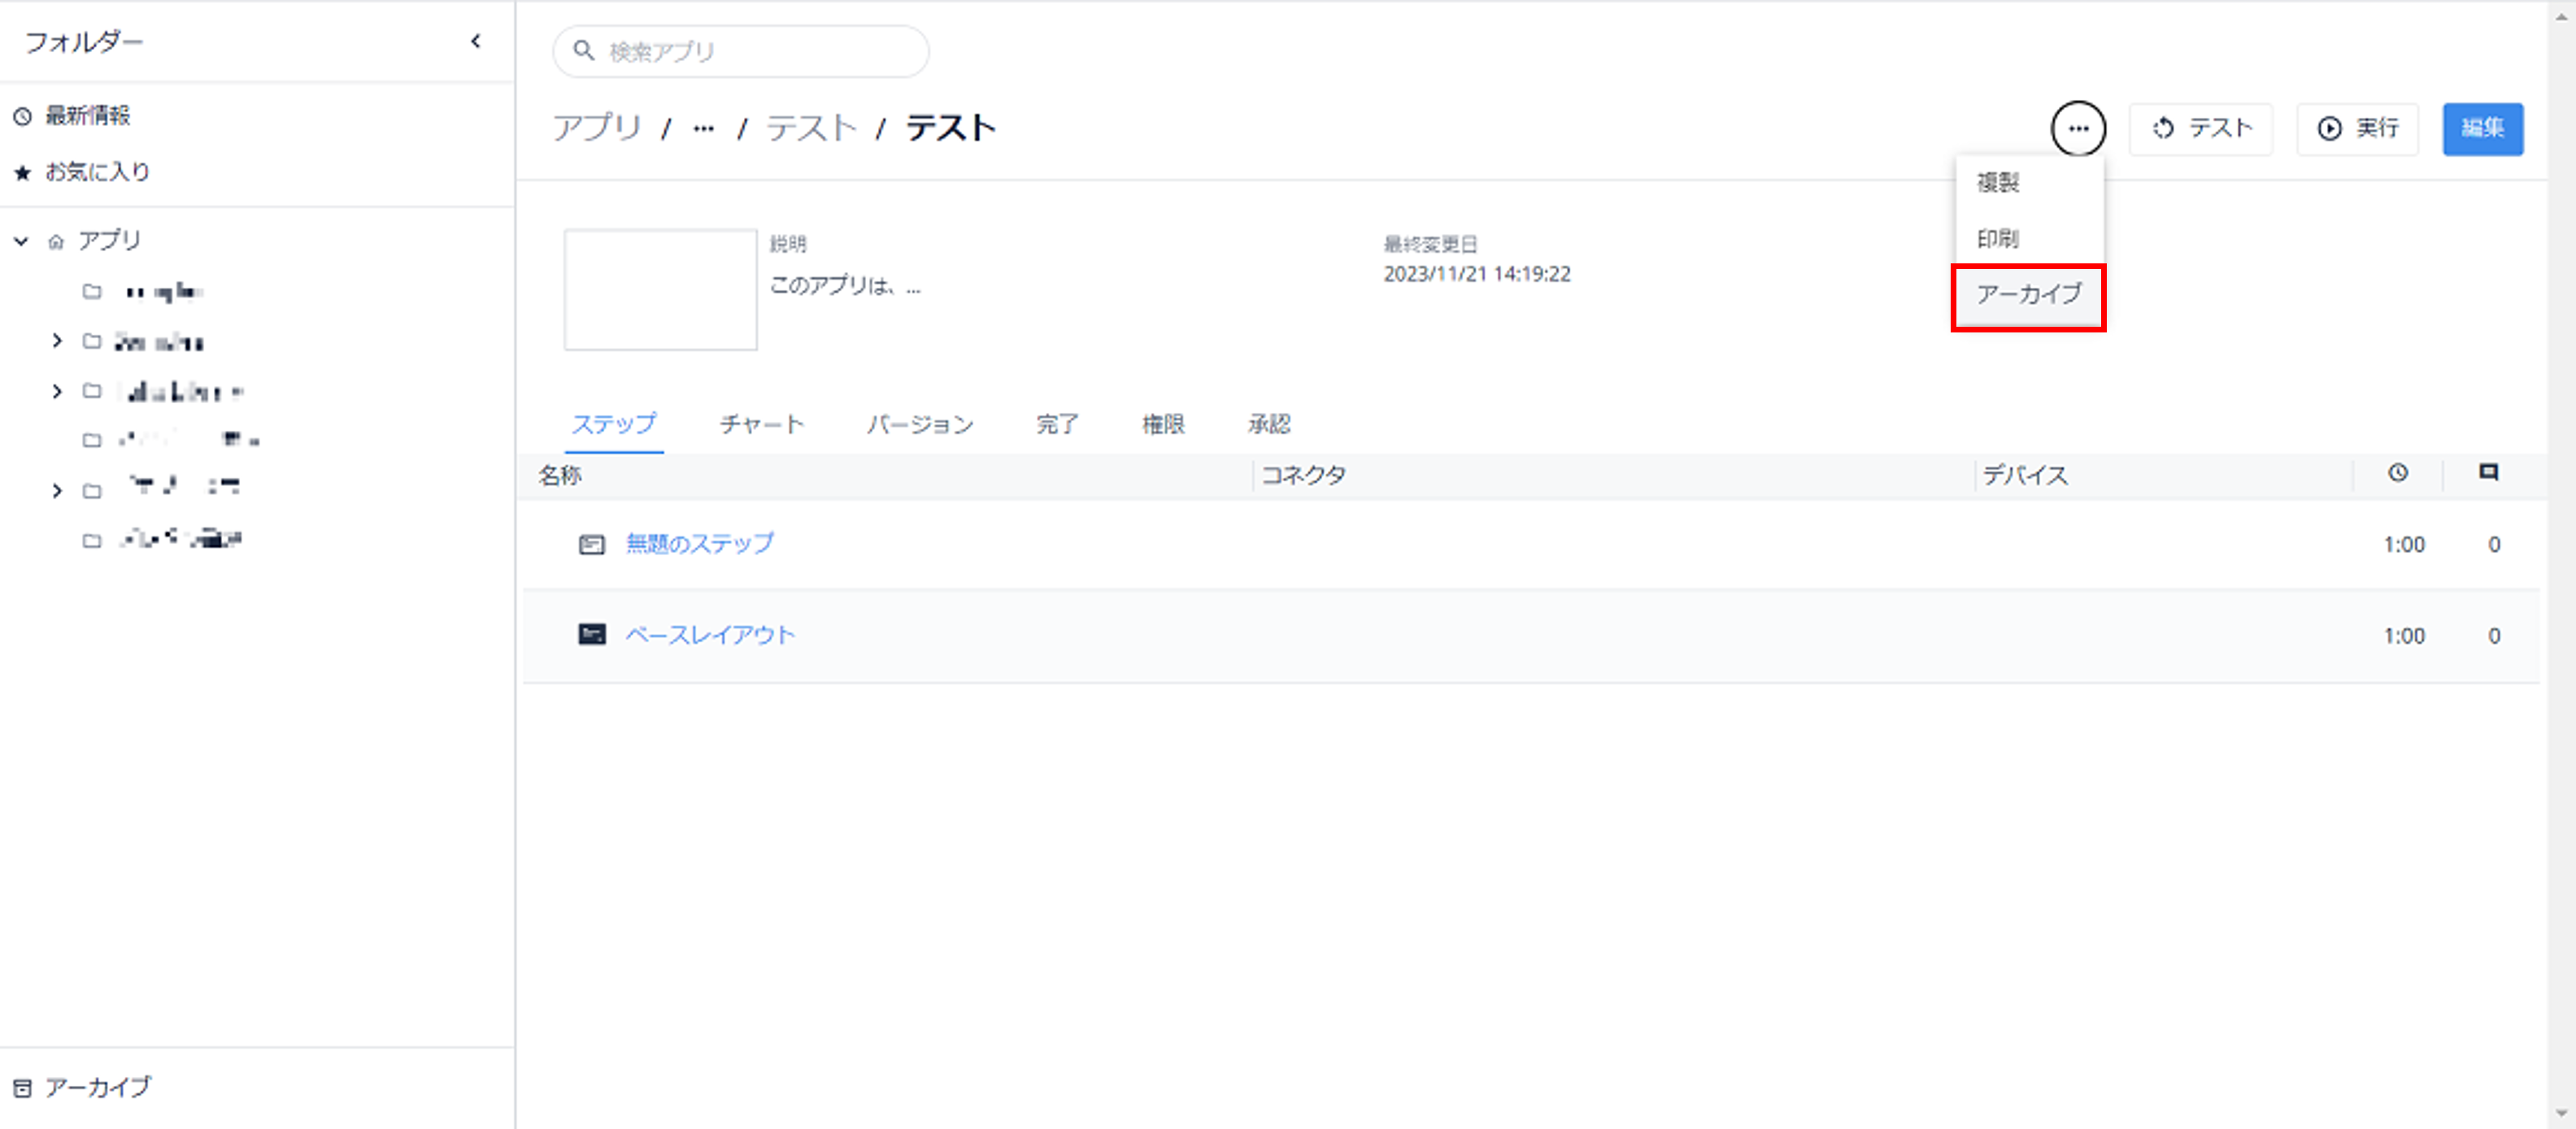Click comment count in 無題のステップ row
The height and width of the screenshot is (1129, 2576).
(2494, 545)
